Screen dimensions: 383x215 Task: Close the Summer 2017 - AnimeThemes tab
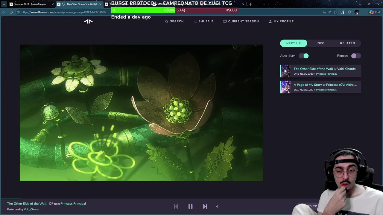53,4
